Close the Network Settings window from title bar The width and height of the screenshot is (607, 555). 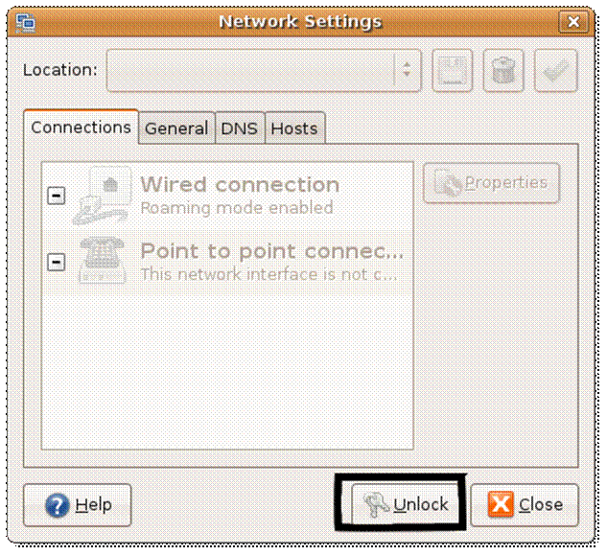pos(573,21)
